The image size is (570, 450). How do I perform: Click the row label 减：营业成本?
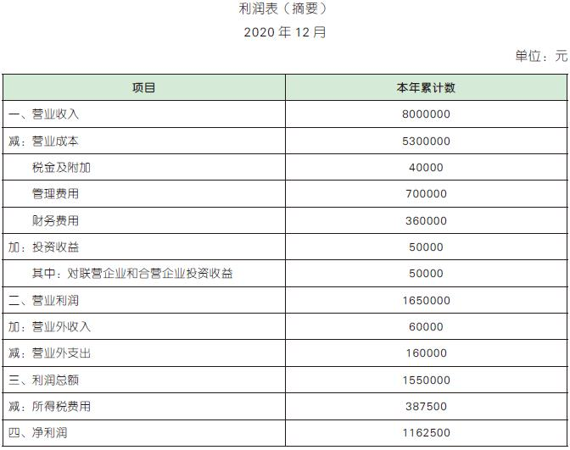[x=43, y=141]
